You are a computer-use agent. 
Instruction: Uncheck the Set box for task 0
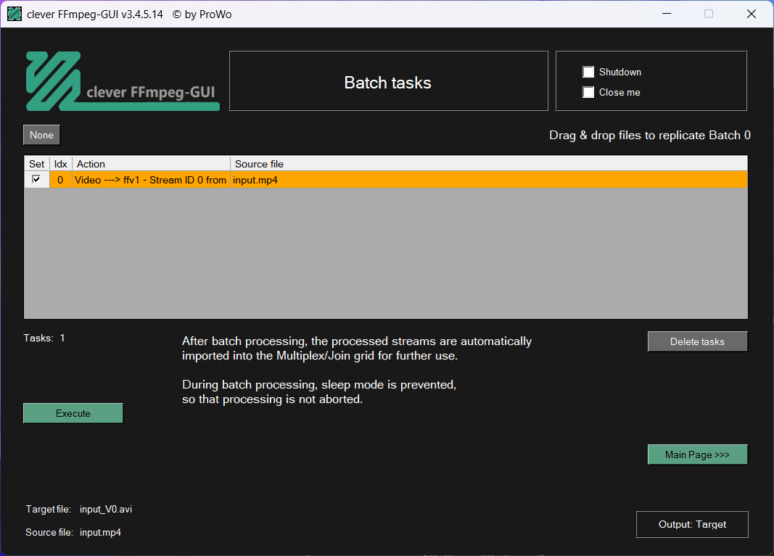(x=36, y=179)
